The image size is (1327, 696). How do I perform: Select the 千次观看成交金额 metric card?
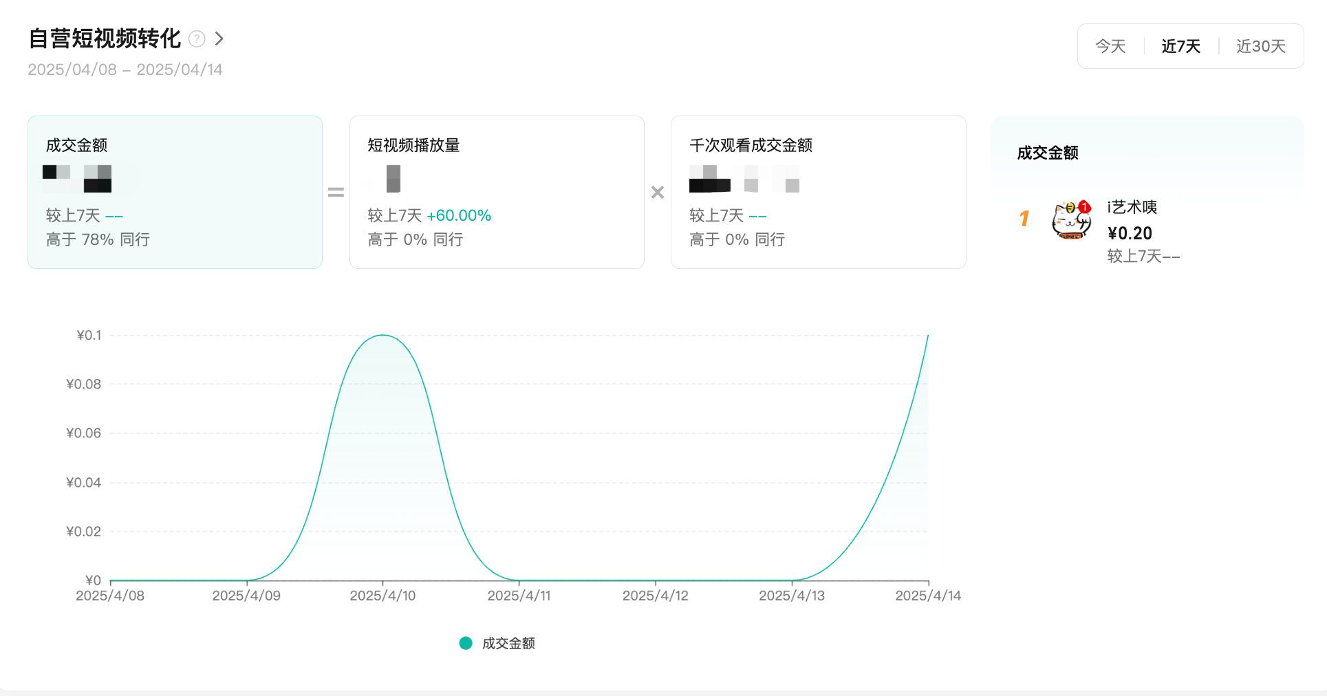pos(818,192)
